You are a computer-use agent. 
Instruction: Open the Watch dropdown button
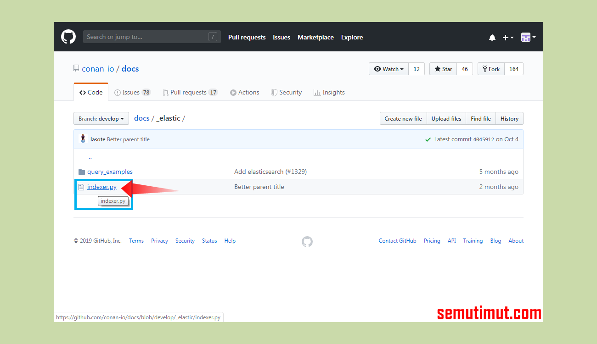389,69
